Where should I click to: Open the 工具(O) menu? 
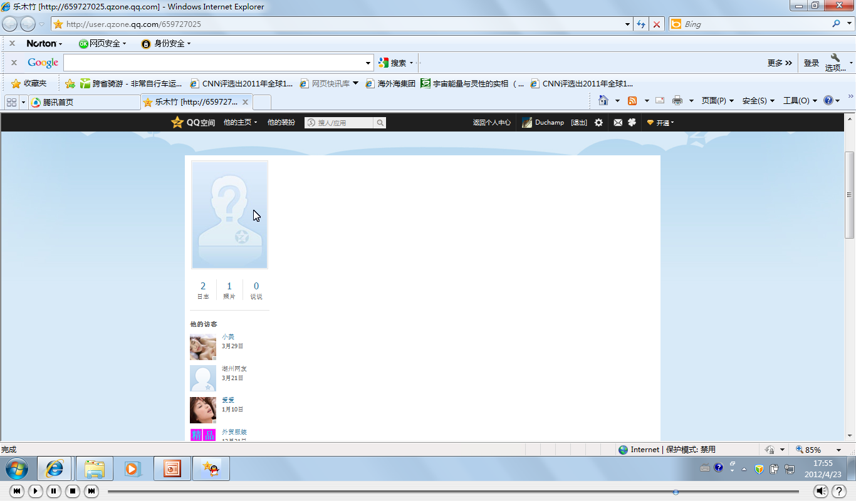pos(800,100)
